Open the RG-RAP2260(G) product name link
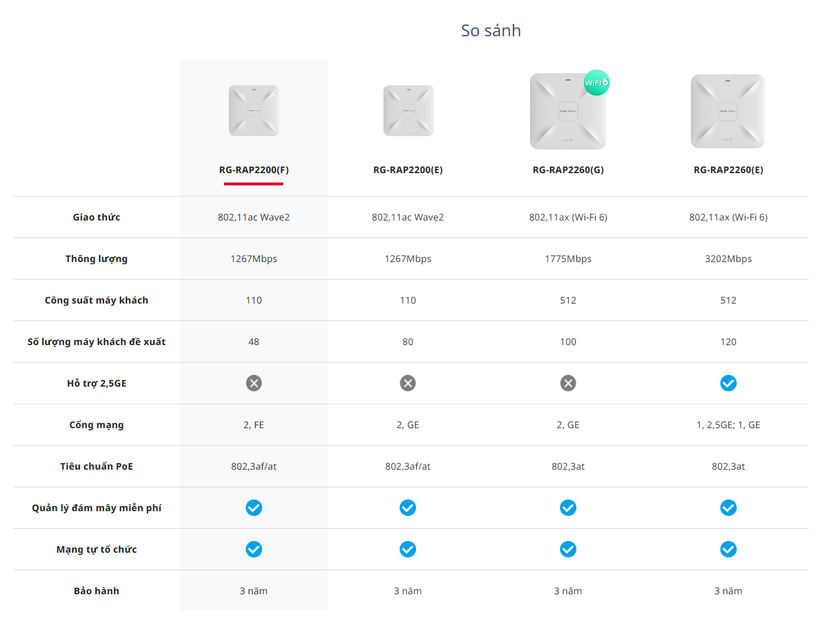 click(x=568, y=170)
